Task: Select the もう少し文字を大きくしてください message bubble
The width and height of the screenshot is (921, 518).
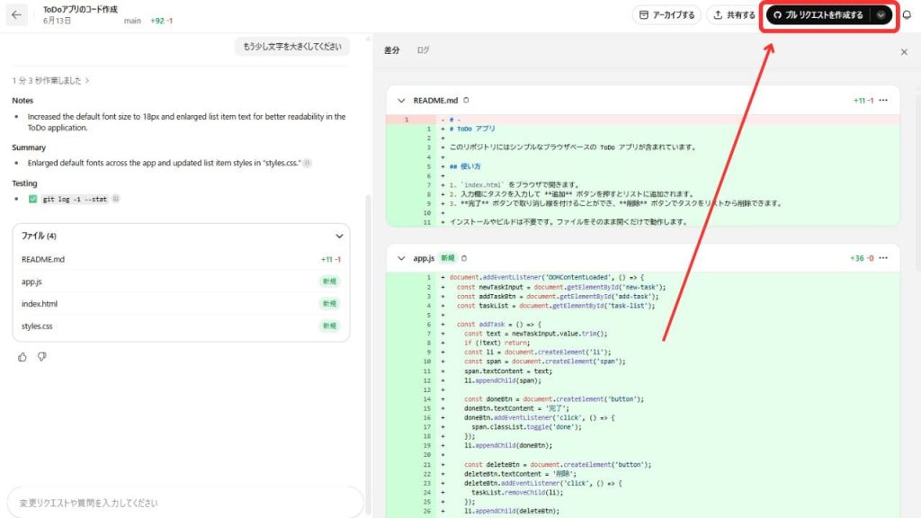Action: click(x=292, y=47)
